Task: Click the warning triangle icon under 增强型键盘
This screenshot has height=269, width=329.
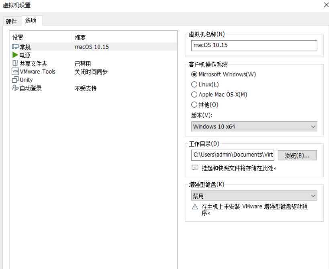Action: coord(195,207)
